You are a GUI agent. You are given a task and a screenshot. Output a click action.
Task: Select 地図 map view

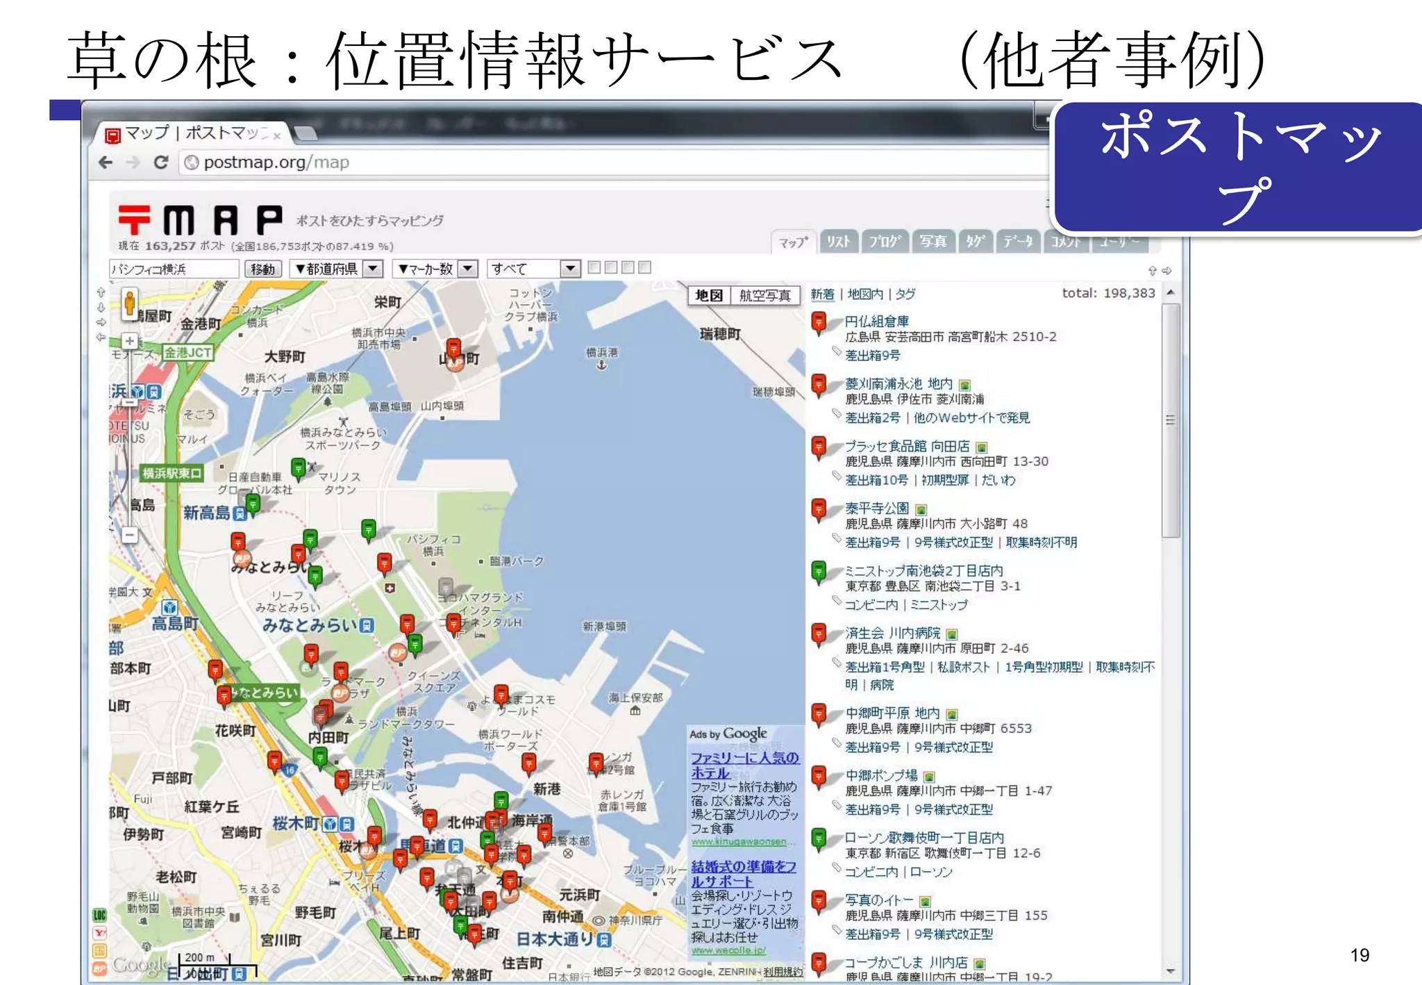pyautogui.click(x=709, y=296)
